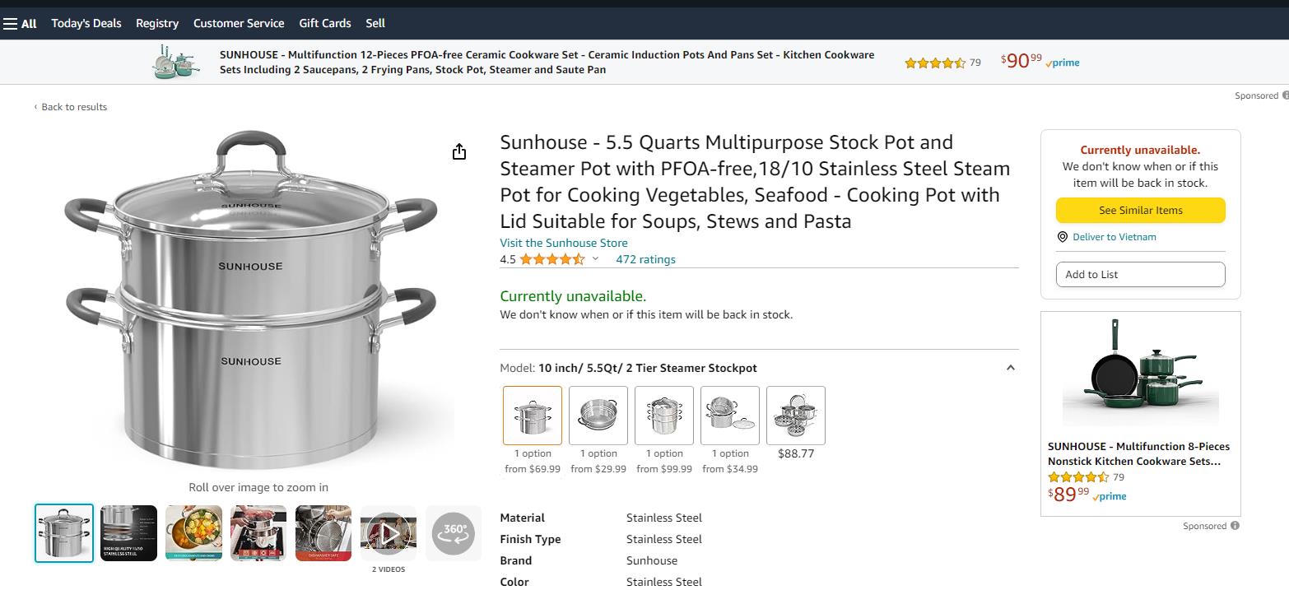Image resolution: width=1289 pixels, height=590 pixels.
Task: Click the star rating icons under title
Action: point(552,259)
